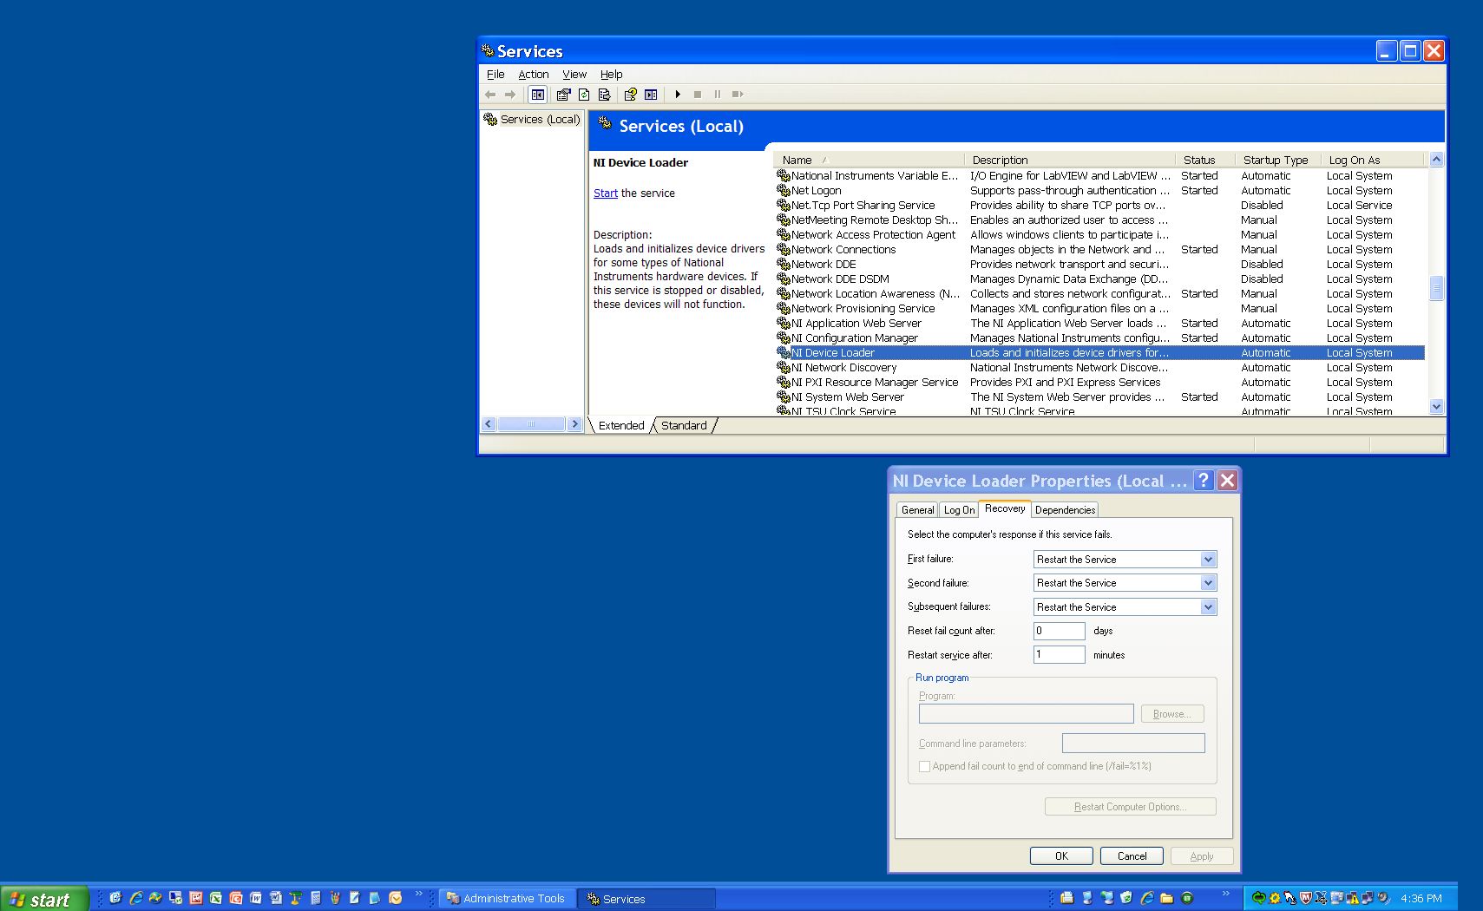Click the Start Service play icon
This screenshot has width=1483, height=911.
678,95
